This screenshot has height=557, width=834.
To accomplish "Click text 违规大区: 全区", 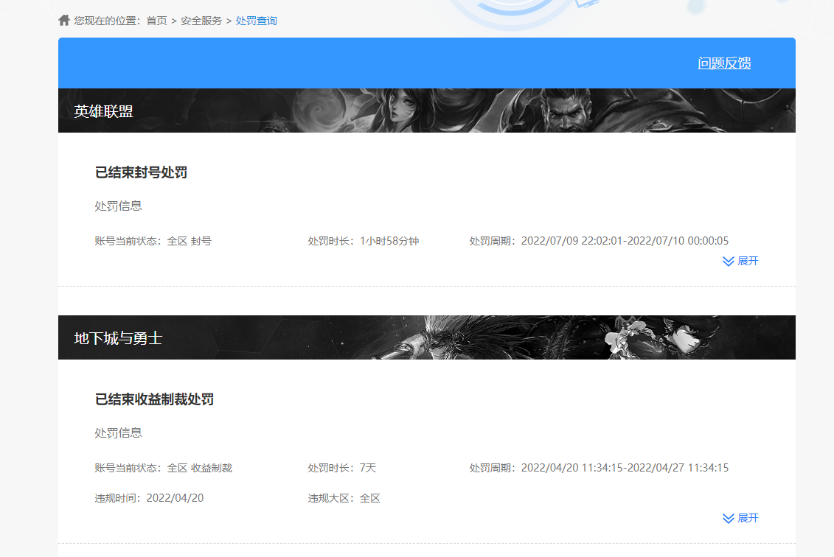I will click(x=344, y=498).
